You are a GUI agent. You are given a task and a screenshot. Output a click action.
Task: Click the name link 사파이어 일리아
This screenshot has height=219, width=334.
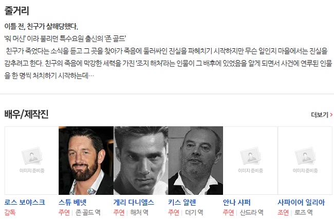pos(301,202)
